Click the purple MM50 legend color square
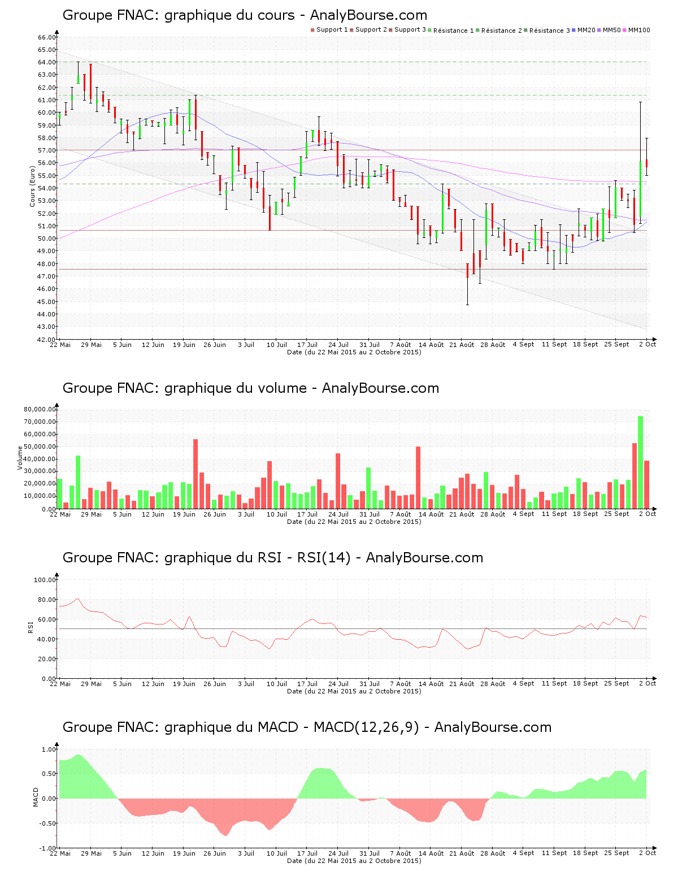This screenshot has width=678, height=876. point(599,30)
